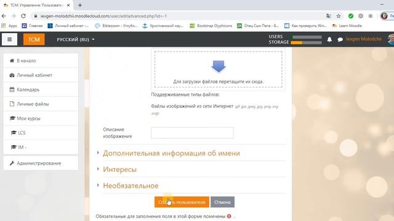The width and height of the screenshot is (394, 221).
Task: Open Календарь in sidebar
Action: point(41,90)
